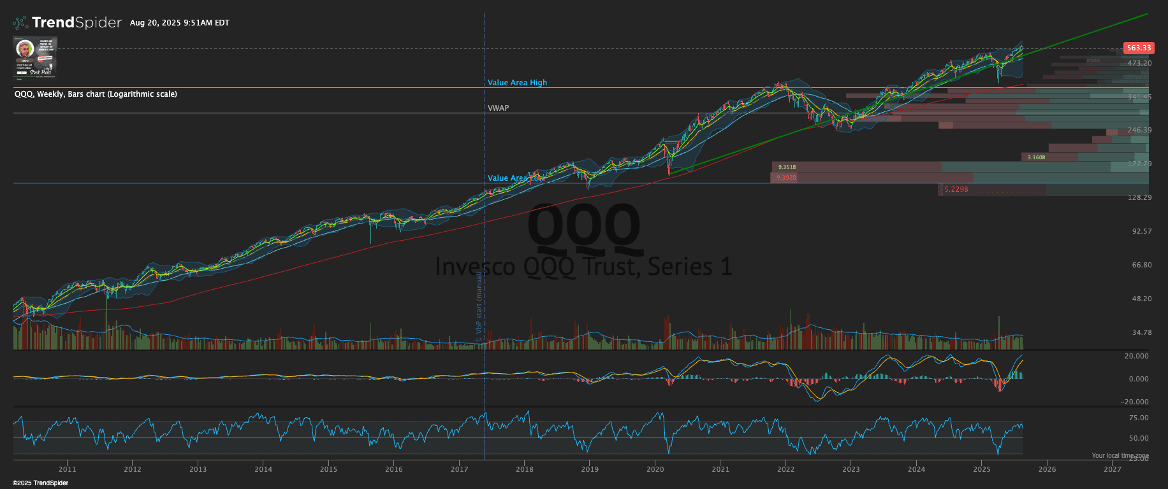Viewport: 1168px width, 489px height.
Task: Click the 2017 year label on time axis
Action: (x=459, y=469)
